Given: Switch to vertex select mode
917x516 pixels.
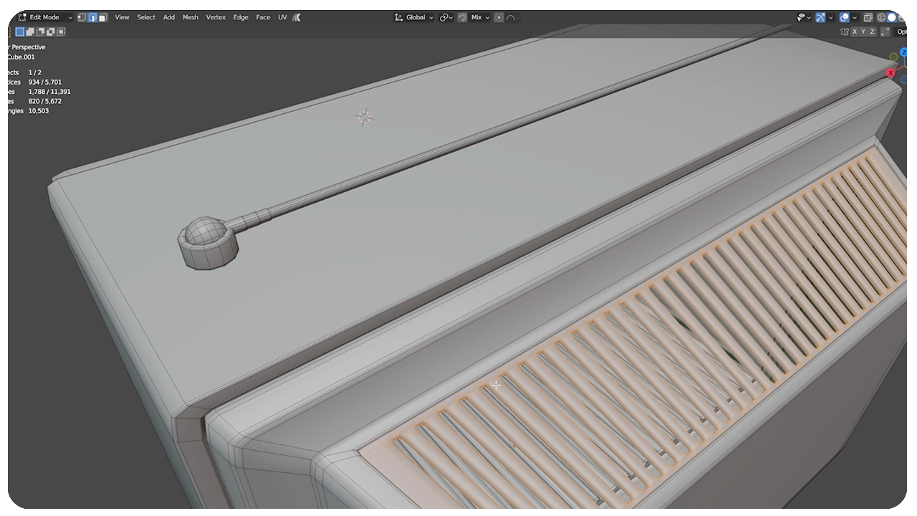Looking at the screenshot, I should 82,17.
